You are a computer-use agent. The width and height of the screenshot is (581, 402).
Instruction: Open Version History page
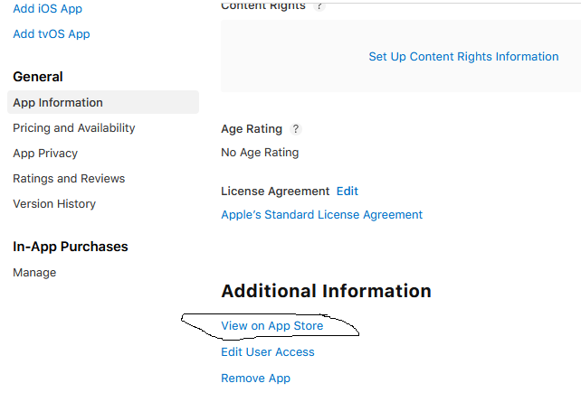pyautogui.click(x=54, y=204)
